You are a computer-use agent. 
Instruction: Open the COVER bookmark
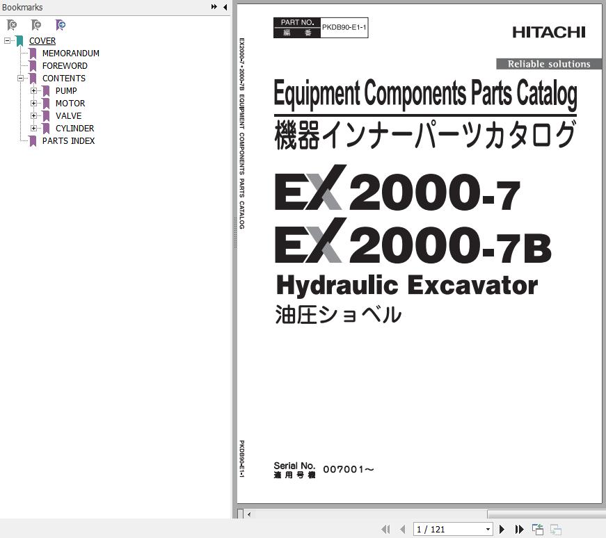(x=42, y=40)
